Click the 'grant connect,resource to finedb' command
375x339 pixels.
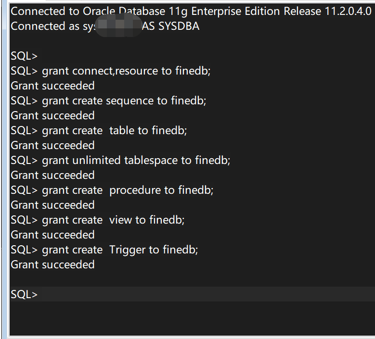coord(126,71)
